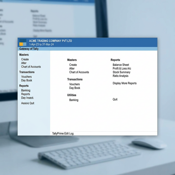The width and height of the screenshot is (175, 175).
Task: Choose Vouchers in the center Transactions menu
Action: click(x=74, y=84)
